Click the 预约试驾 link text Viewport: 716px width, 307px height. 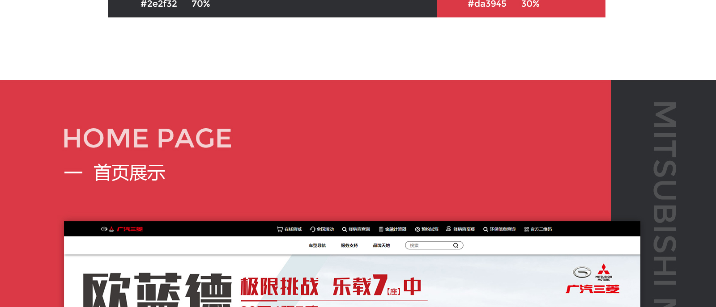coord(430,229)
